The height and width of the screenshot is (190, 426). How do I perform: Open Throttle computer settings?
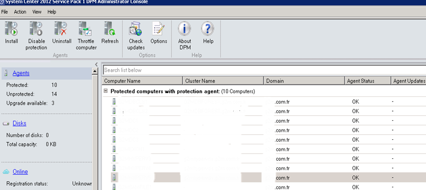[86, 29]
